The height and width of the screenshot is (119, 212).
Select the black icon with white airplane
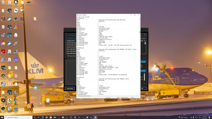[x=3, y=101]
